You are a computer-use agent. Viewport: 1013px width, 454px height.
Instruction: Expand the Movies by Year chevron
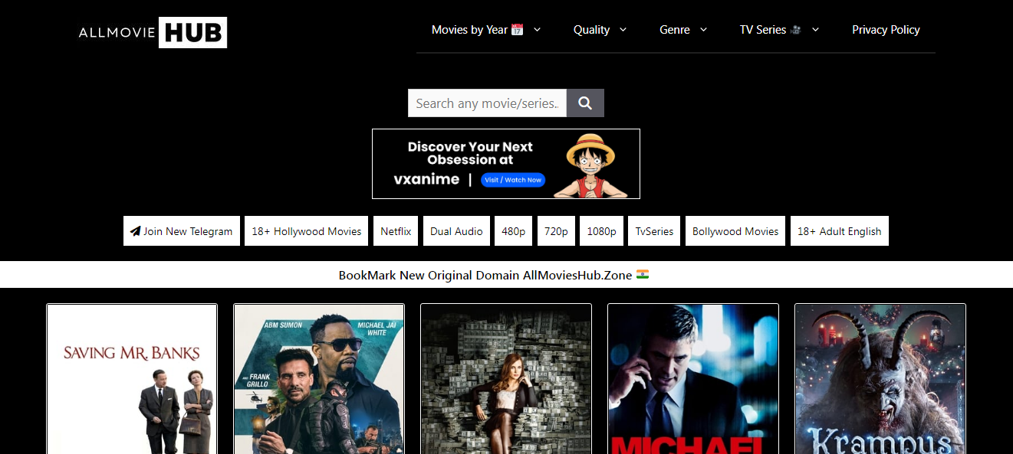(x=537, y=30)
